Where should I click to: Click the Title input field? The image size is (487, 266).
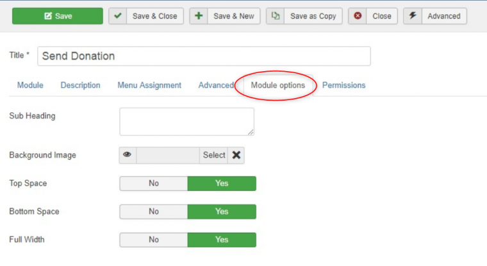coord(204,56)
